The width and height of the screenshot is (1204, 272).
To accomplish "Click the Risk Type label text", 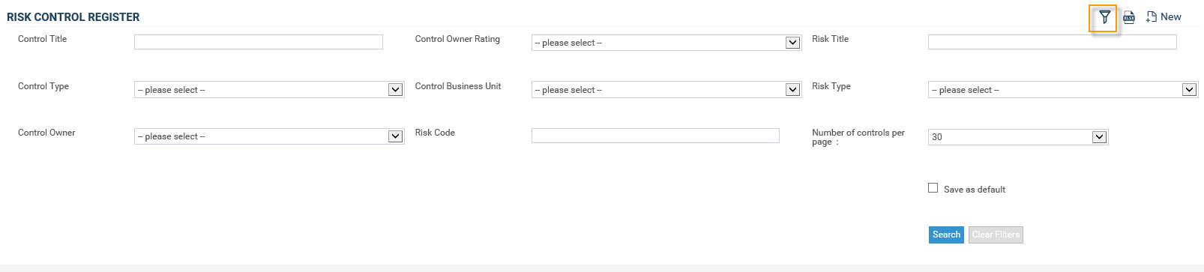I will tap(831, 86).
